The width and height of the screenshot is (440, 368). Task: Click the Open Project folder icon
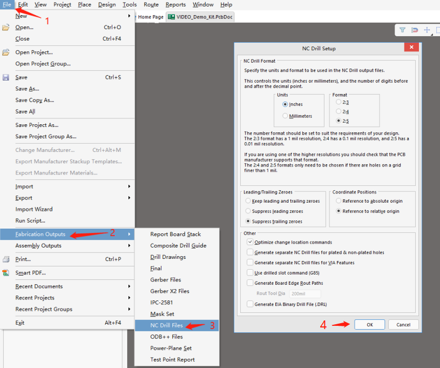6,52
